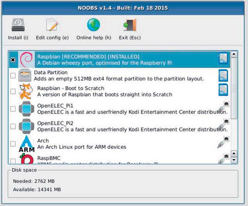
Task: Click SD card icon on Data Partition row
Action: (x=223, y=76)
